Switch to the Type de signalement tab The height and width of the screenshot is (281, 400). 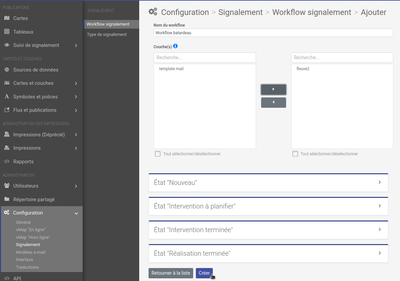[x=106, y=34]
